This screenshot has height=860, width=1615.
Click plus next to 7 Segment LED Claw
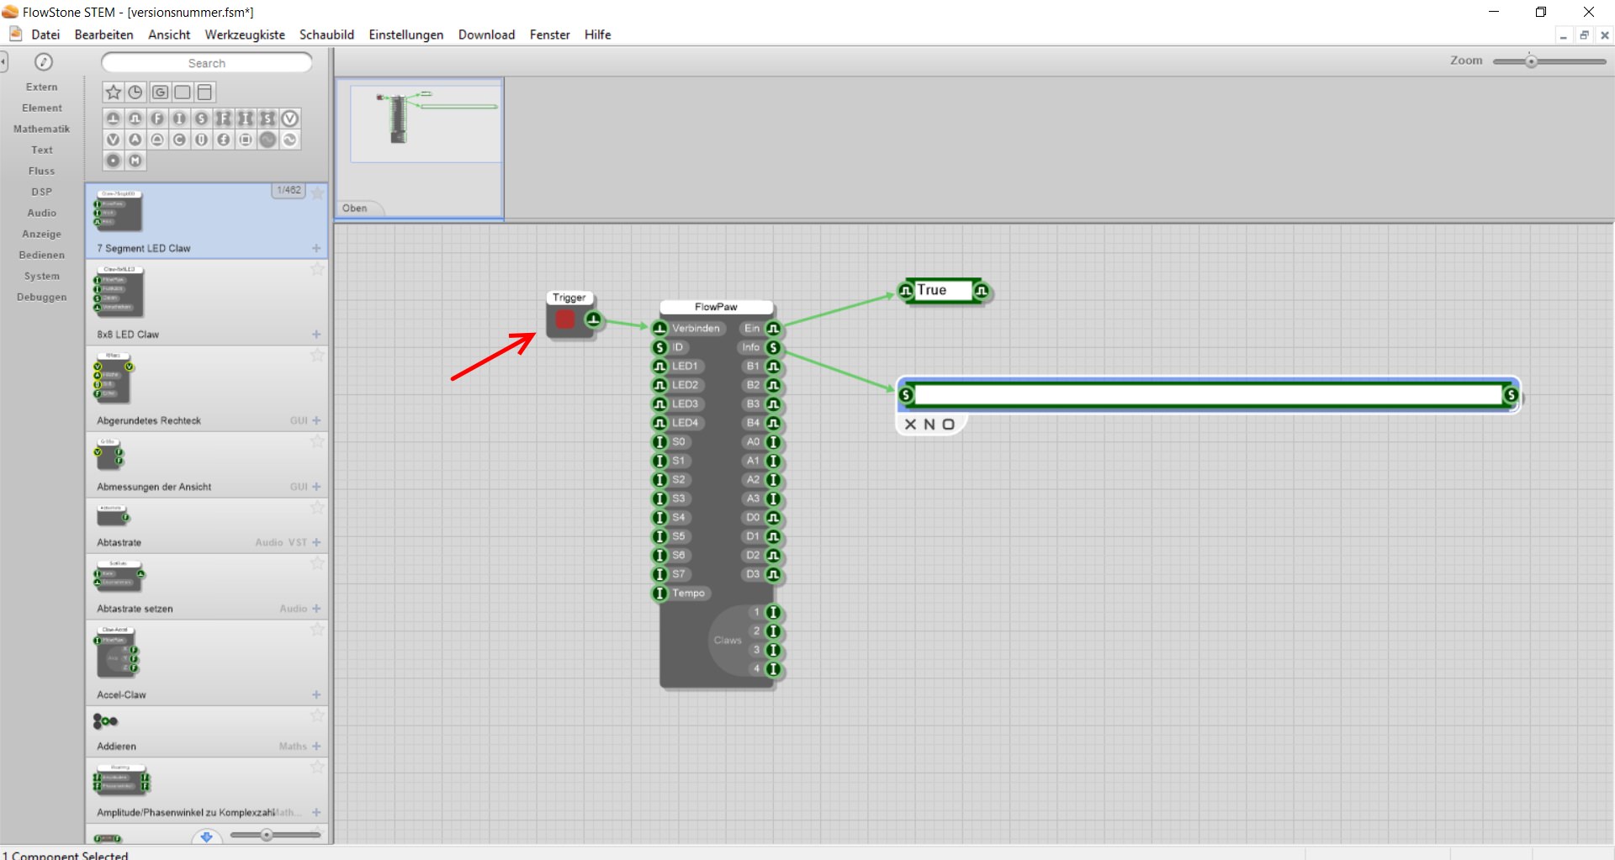point(316,248)
